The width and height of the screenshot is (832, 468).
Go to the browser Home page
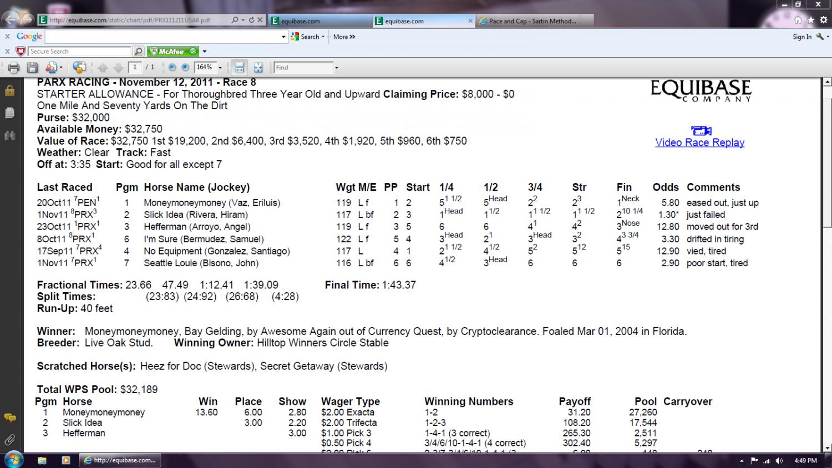pos(798,20)
